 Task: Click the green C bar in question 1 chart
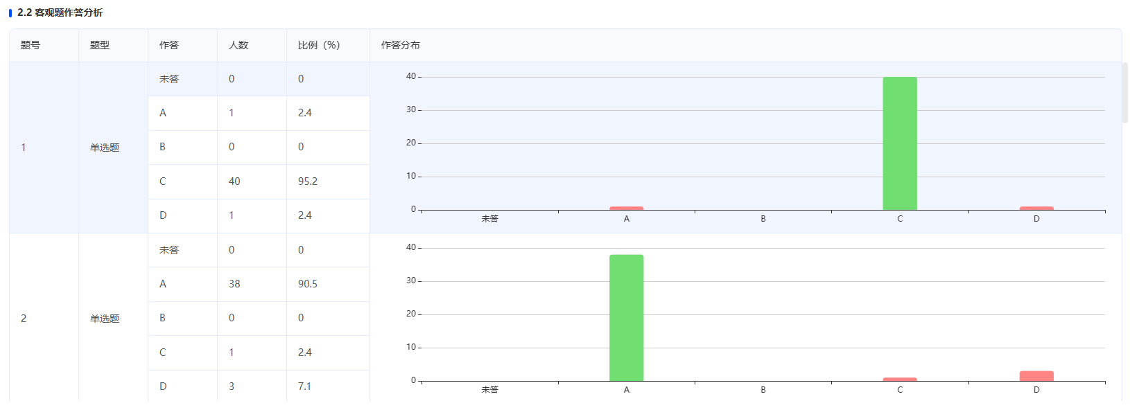pyautogui.click(x=900, y=143)
